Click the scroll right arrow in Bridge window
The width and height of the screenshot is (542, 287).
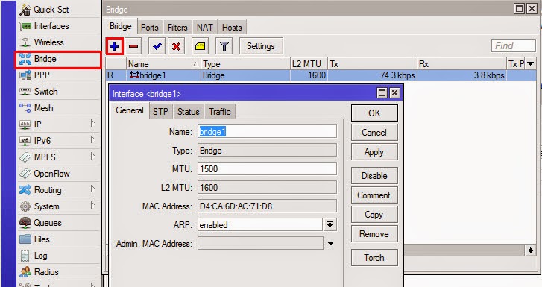pyautogui.click(x=531, y=250)
